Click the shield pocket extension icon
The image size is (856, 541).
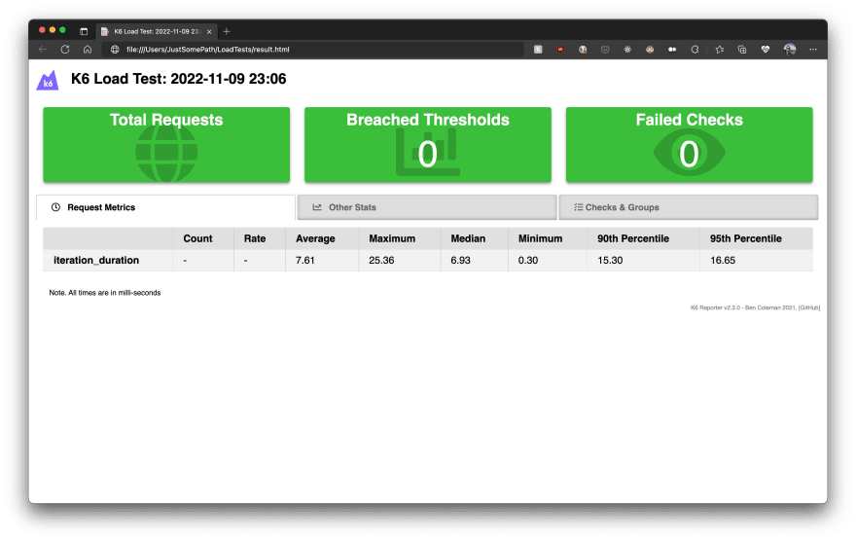[605, 49]
